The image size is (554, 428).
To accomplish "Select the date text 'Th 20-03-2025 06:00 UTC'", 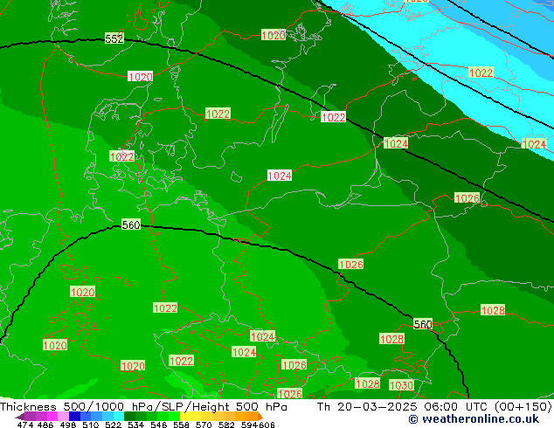I will pos(404,407).
